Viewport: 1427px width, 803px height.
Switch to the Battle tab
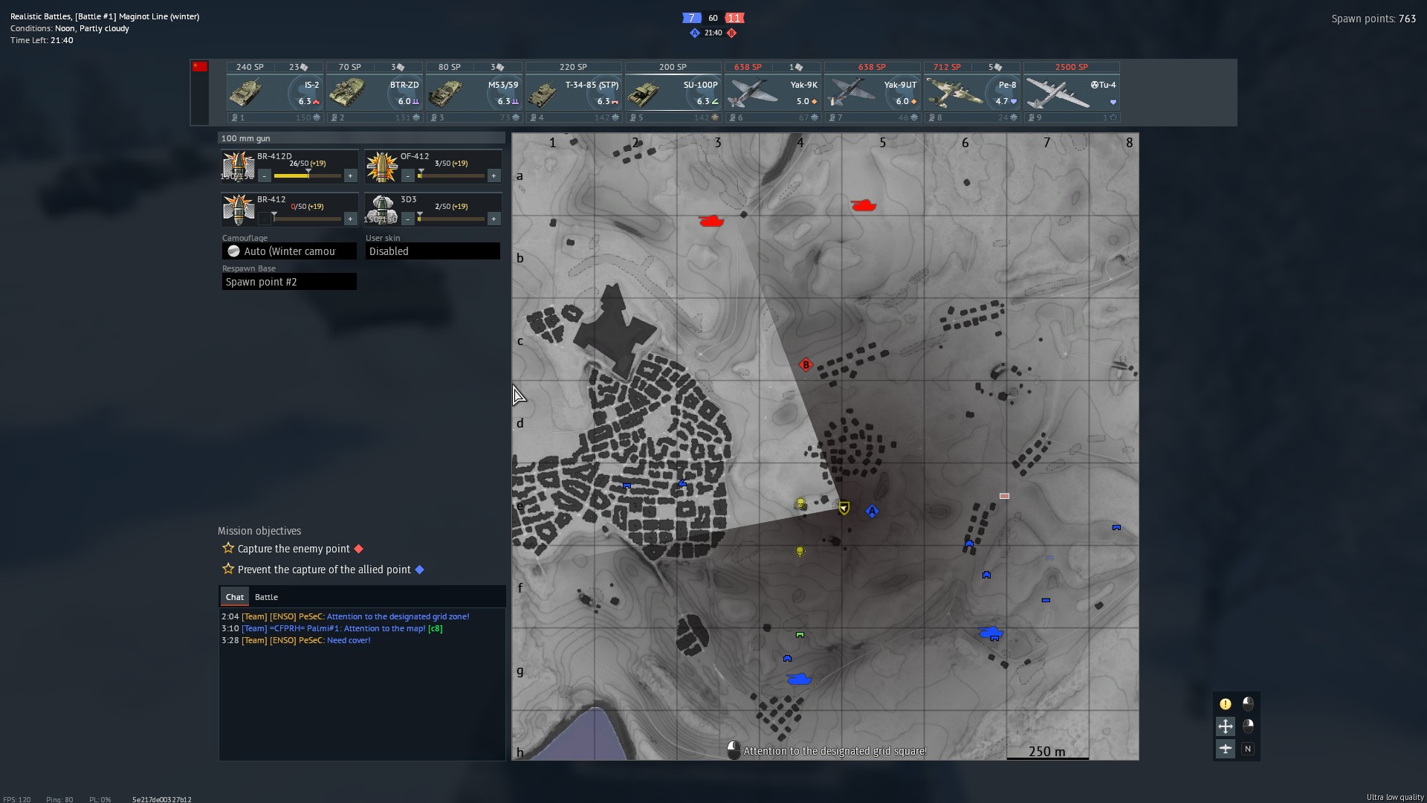click(x=266, y=597)
